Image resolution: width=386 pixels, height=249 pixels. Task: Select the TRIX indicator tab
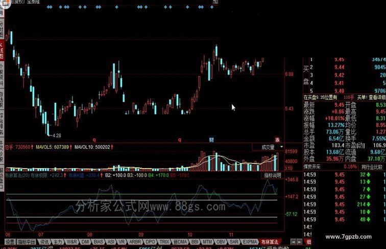[x=164, y=242]
